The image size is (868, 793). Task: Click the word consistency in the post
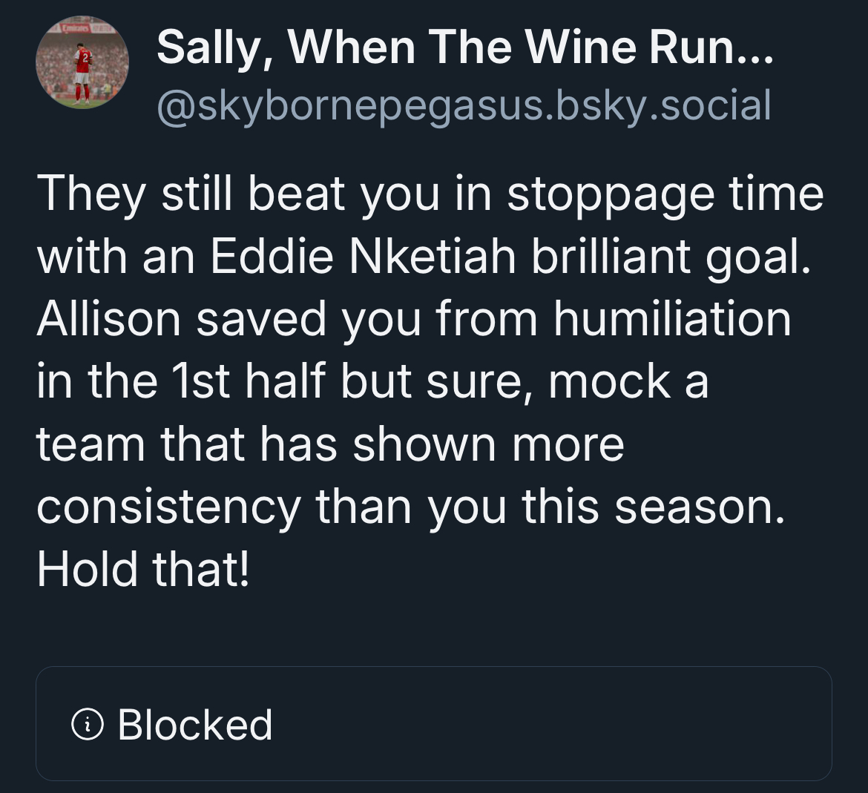(x=168, y=507)
